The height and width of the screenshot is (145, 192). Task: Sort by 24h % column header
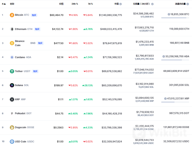point(75,4)
